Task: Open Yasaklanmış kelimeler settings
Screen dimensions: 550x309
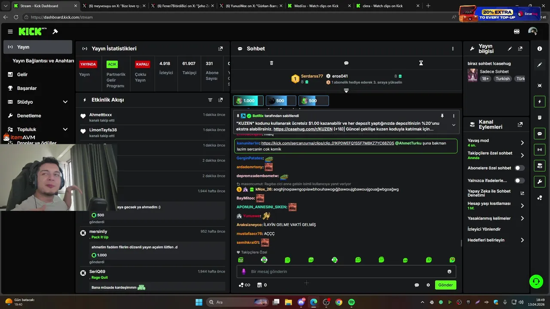Action: pos(496,218)
